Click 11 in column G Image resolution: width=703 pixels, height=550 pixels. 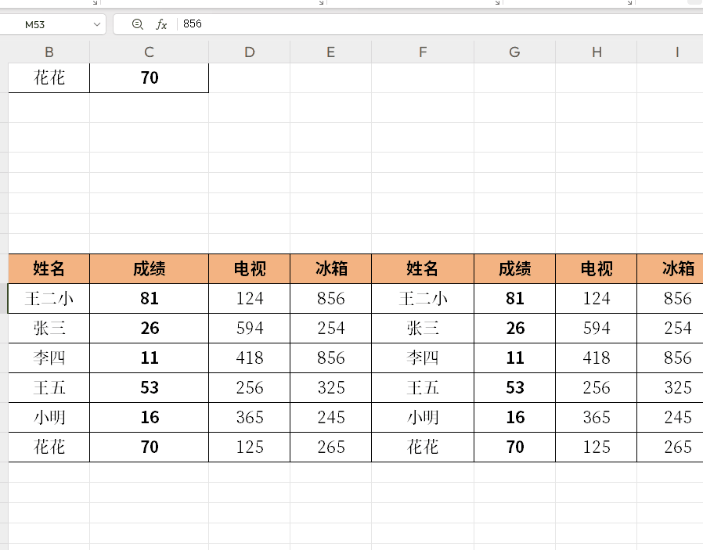tap(514, 358)
